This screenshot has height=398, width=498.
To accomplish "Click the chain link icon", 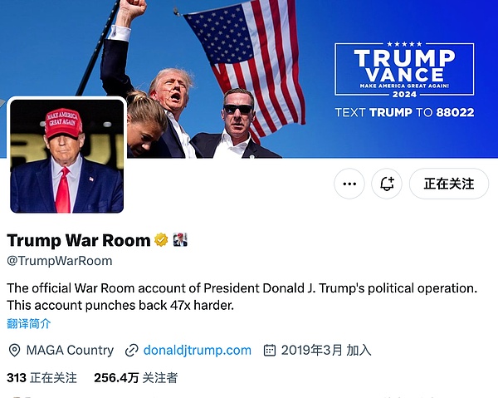I will [x=131, y=351].
